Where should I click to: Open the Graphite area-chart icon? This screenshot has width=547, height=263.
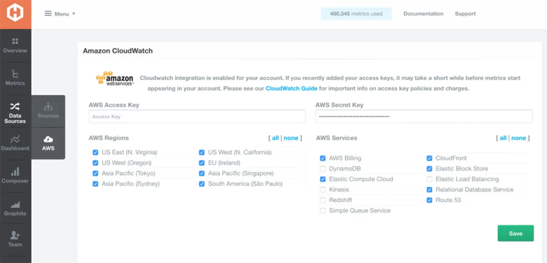click(15, 205)
